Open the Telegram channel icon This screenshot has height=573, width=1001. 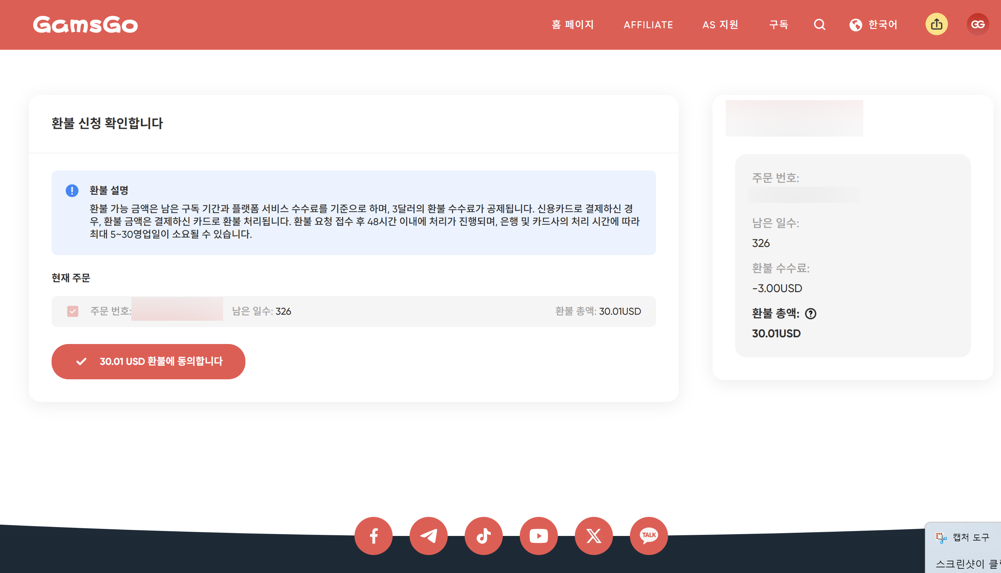pos(428,535)
